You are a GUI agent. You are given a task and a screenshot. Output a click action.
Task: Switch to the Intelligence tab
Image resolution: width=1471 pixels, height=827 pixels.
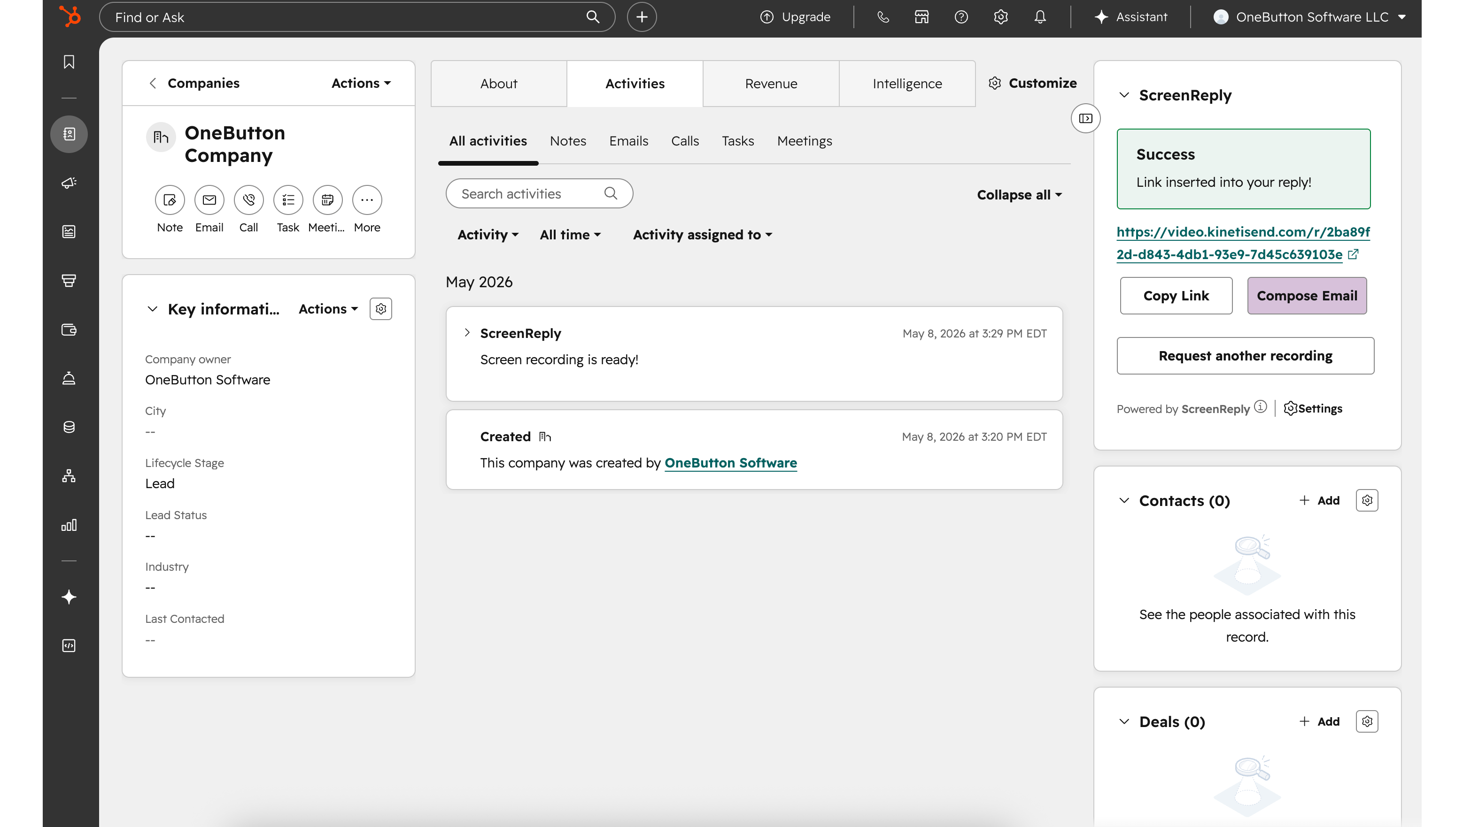[907, 84]
